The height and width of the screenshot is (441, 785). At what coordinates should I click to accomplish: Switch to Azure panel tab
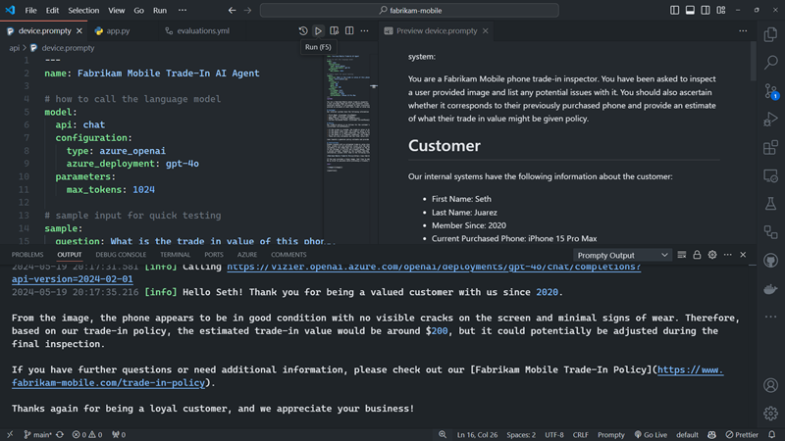pos(247,255)
